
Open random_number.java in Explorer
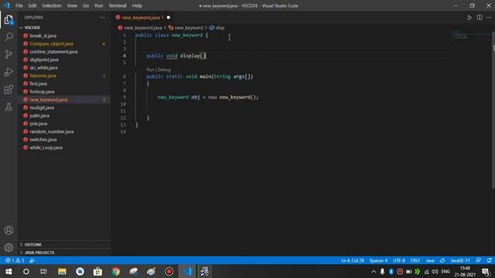[52, 131]
